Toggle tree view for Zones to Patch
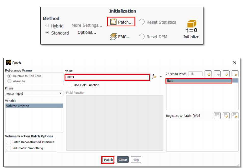 pos(208,74)
